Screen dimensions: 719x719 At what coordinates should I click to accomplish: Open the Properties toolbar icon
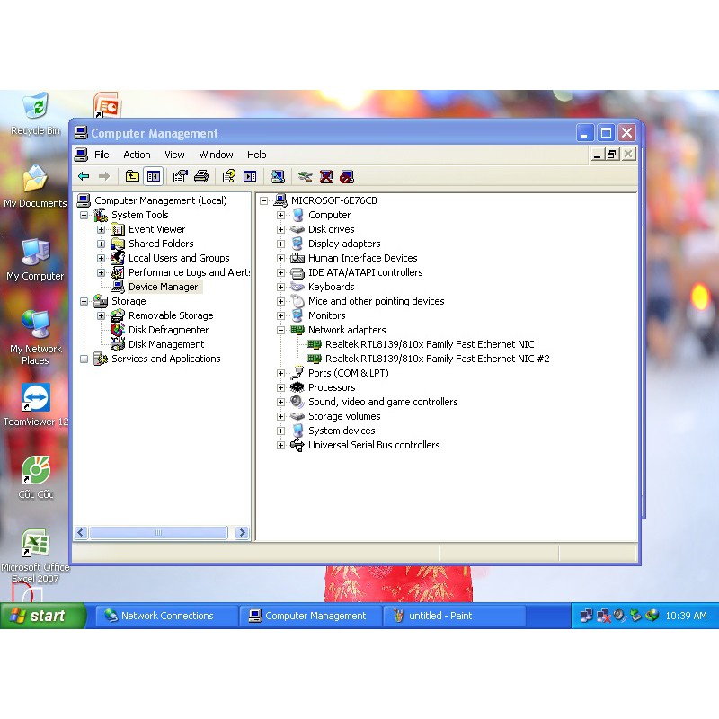tap(180, 176)
